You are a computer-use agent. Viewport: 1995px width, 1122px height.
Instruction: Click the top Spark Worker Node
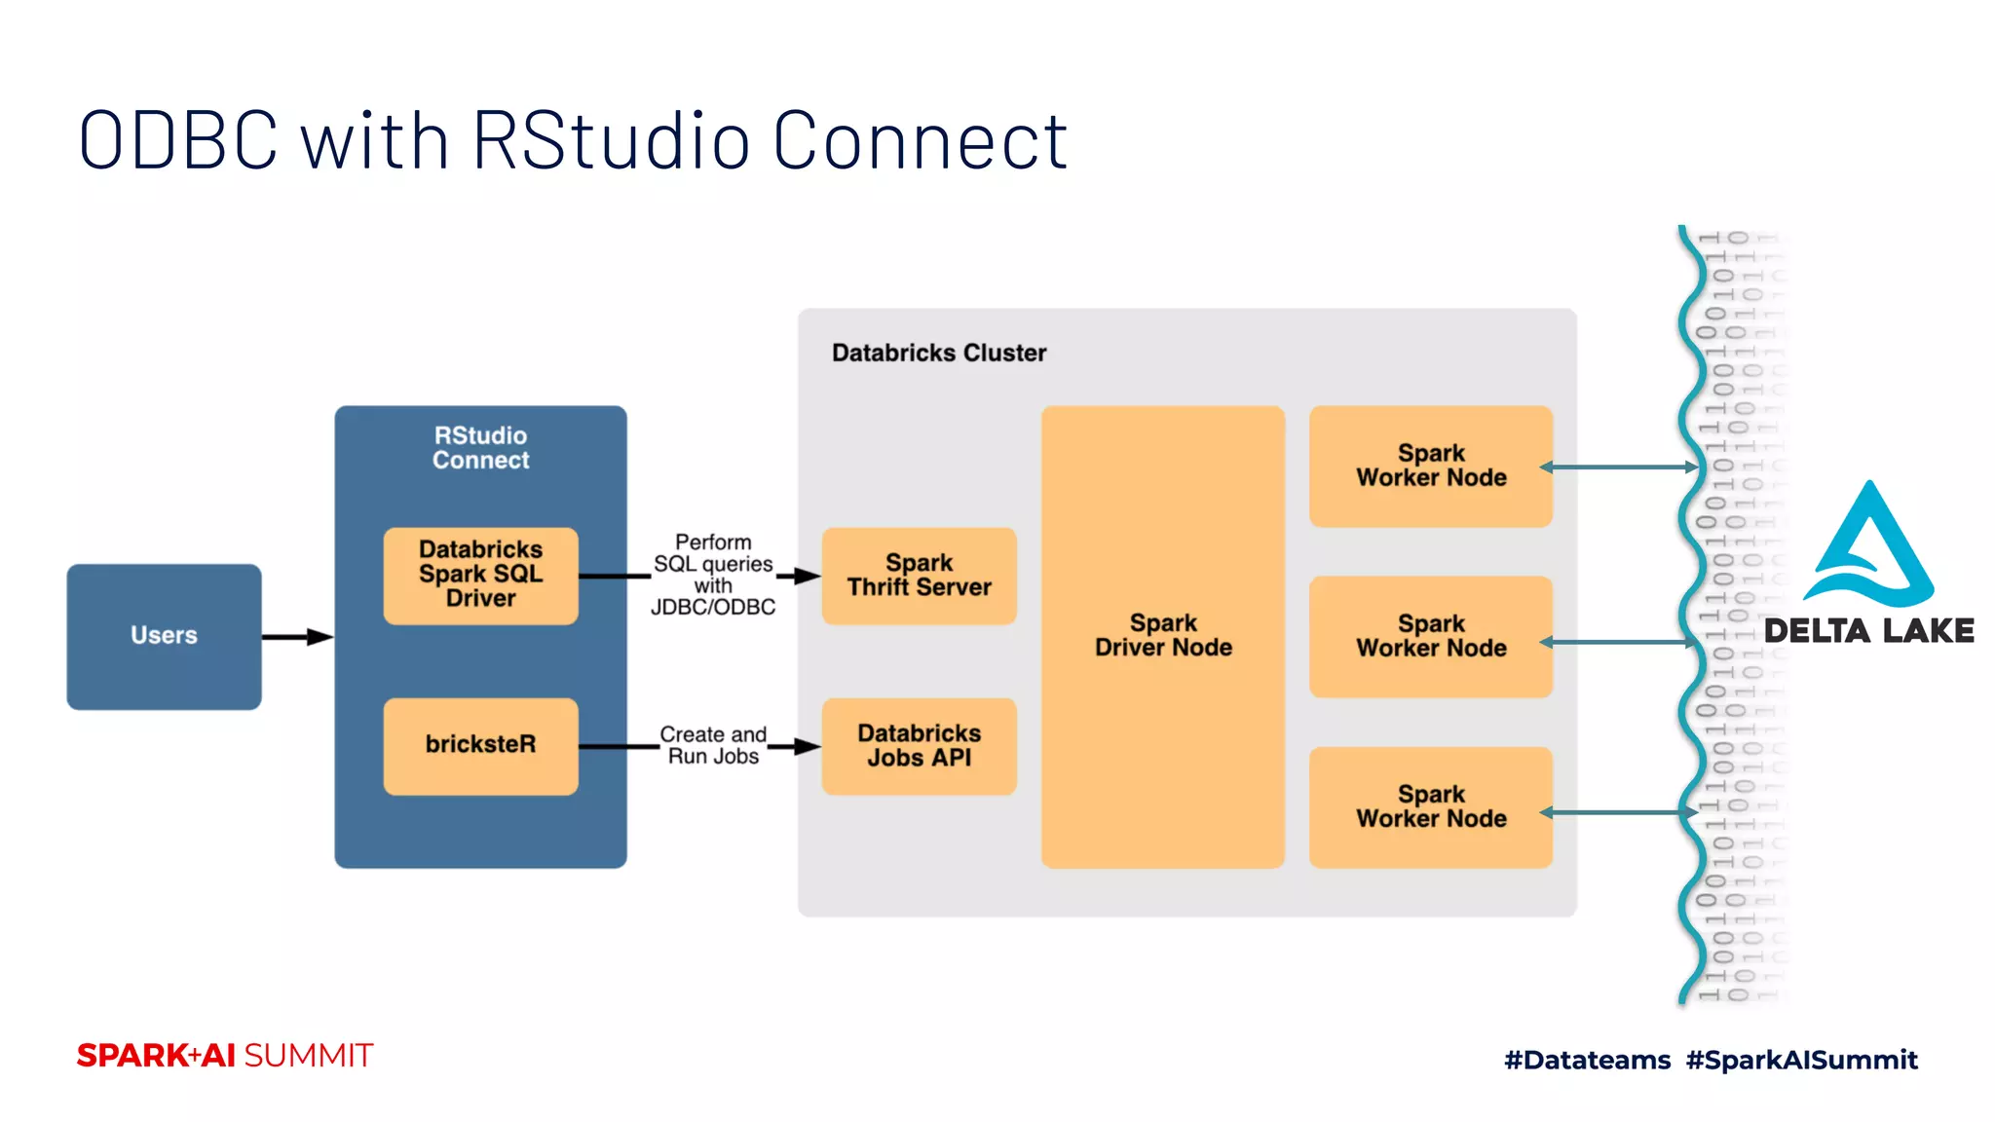[1430, 466]
